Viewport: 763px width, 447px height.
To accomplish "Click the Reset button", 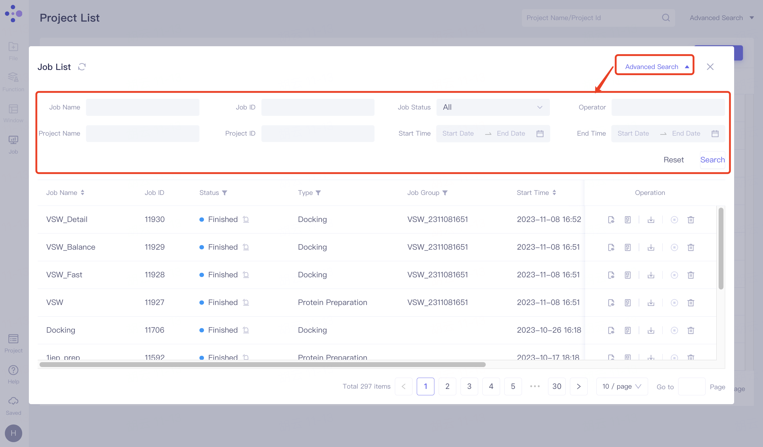I will [674, 160].
